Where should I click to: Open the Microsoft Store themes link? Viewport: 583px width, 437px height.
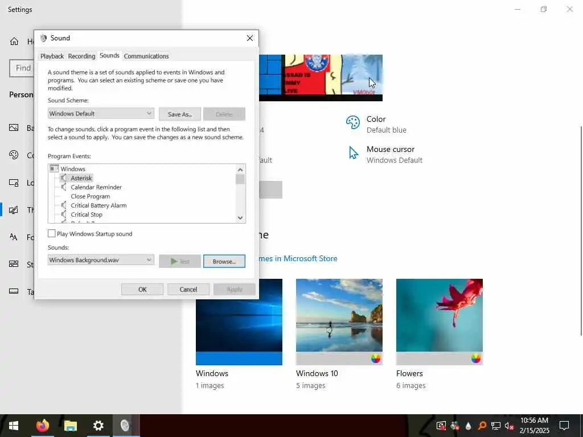pyautogui.click(x=298, y=258)
